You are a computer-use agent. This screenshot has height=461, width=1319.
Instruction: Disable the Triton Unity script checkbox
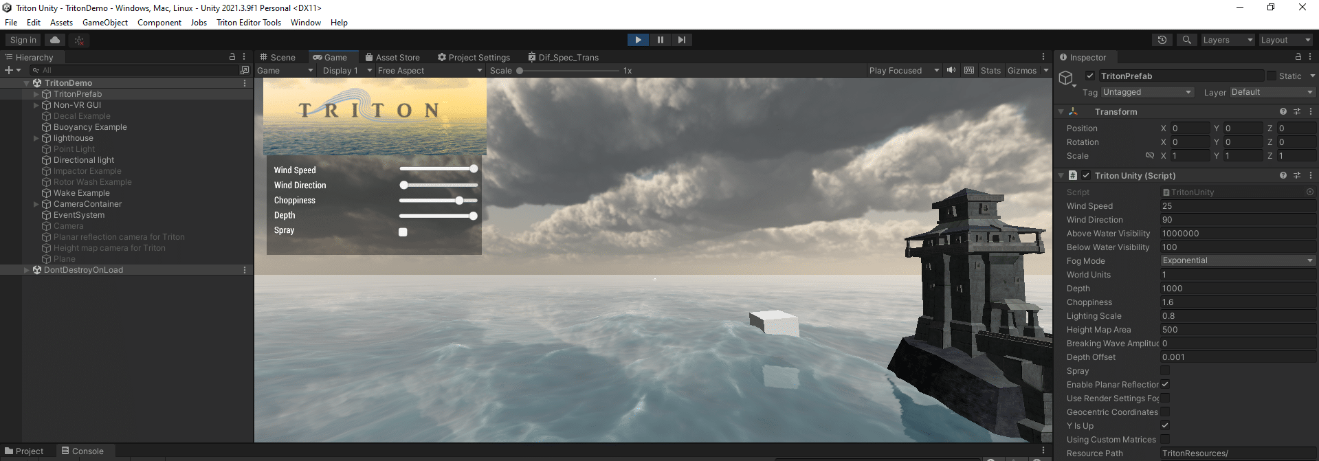pos(1086,175)
